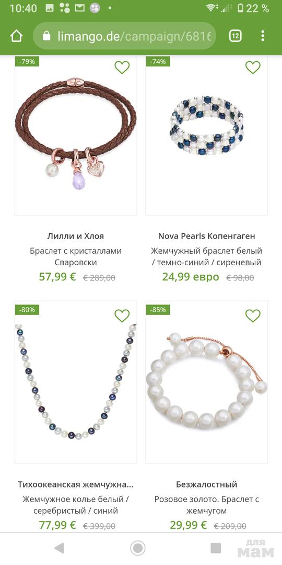Open the blue and white pearl bracelet image
The width and height of the screenshot is (282, 565).
[206, 135]
